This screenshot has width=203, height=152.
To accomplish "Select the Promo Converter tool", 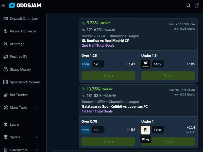I will pos(23,31).
